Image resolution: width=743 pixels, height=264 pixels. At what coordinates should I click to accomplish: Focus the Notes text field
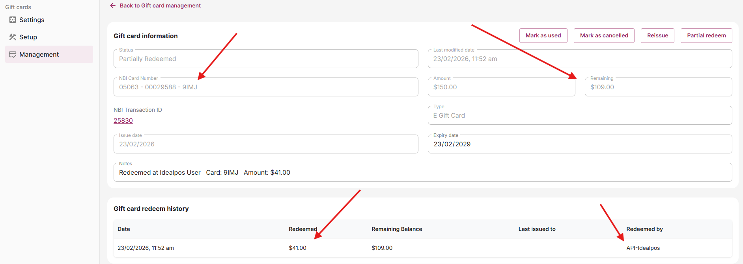pos(422,173)
